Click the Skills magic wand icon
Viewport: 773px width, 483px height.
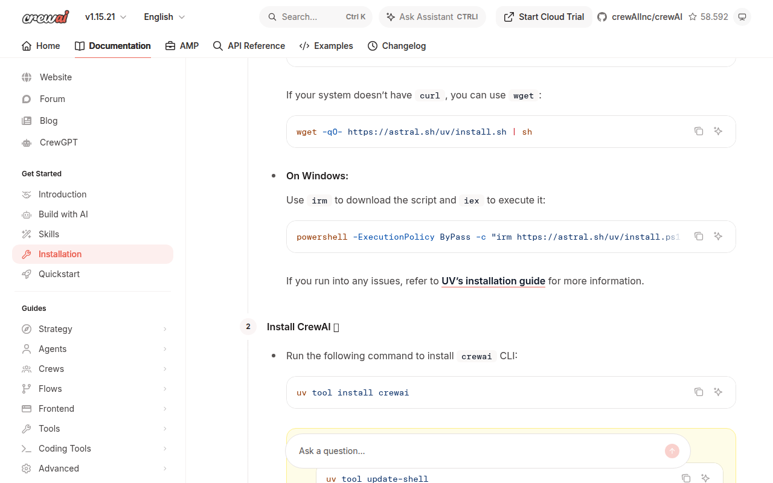pyautogui.click(x=27, y=234)
